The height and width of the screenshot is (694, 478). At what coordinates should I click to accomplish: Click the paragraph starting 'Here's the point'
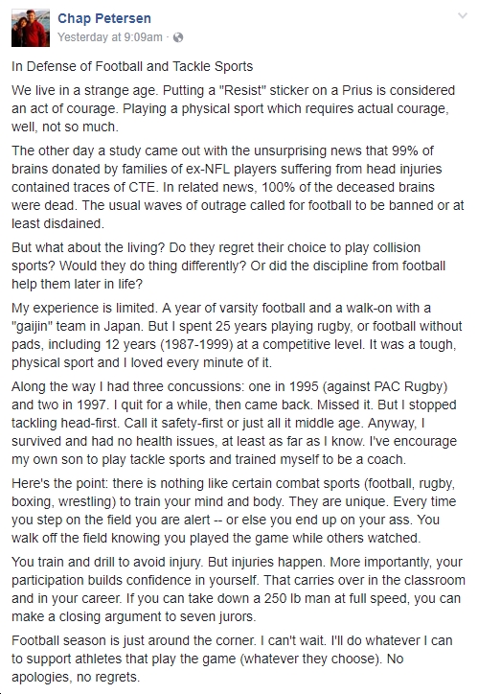pos(235,510)
